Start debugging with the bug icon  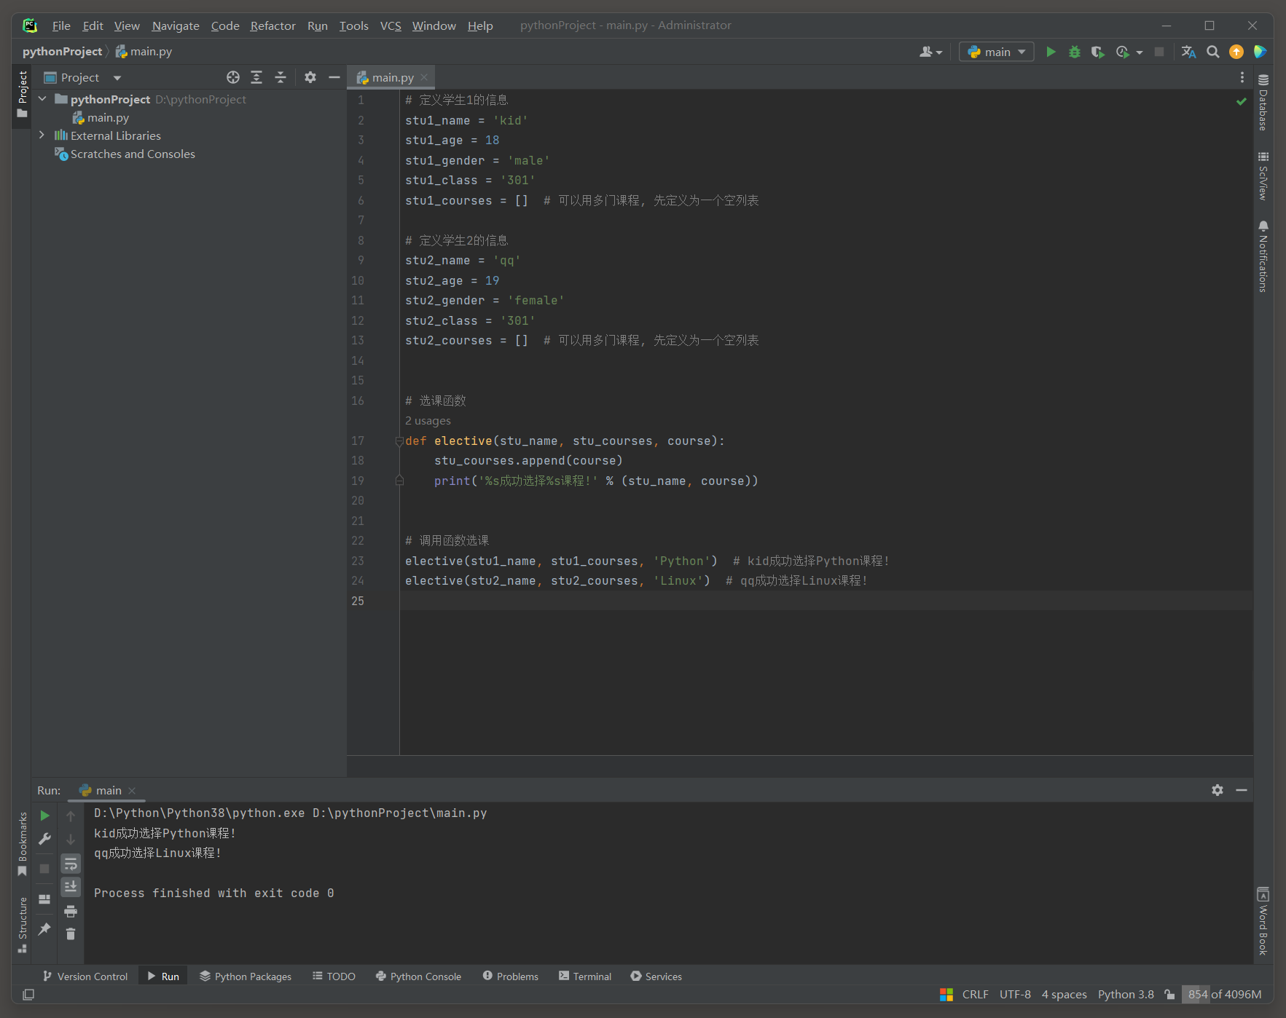pyautogui.click(x=1074, y=52)
